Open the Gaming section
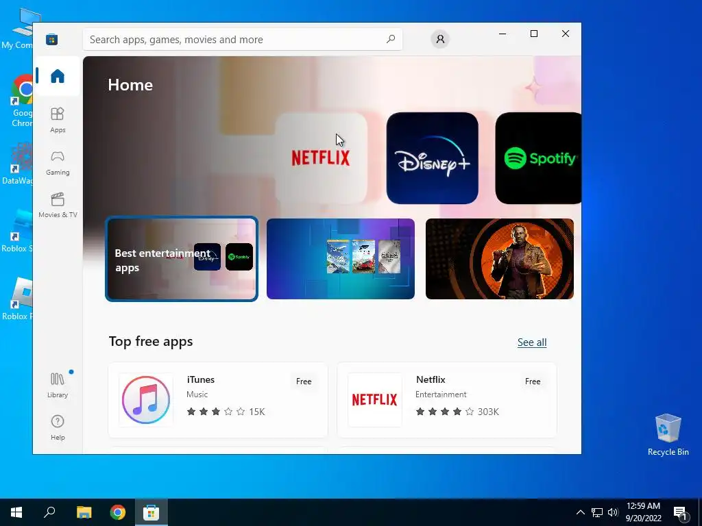Image resolution: width=702 pixels, height=526 pixels. (x=58, y=163)
